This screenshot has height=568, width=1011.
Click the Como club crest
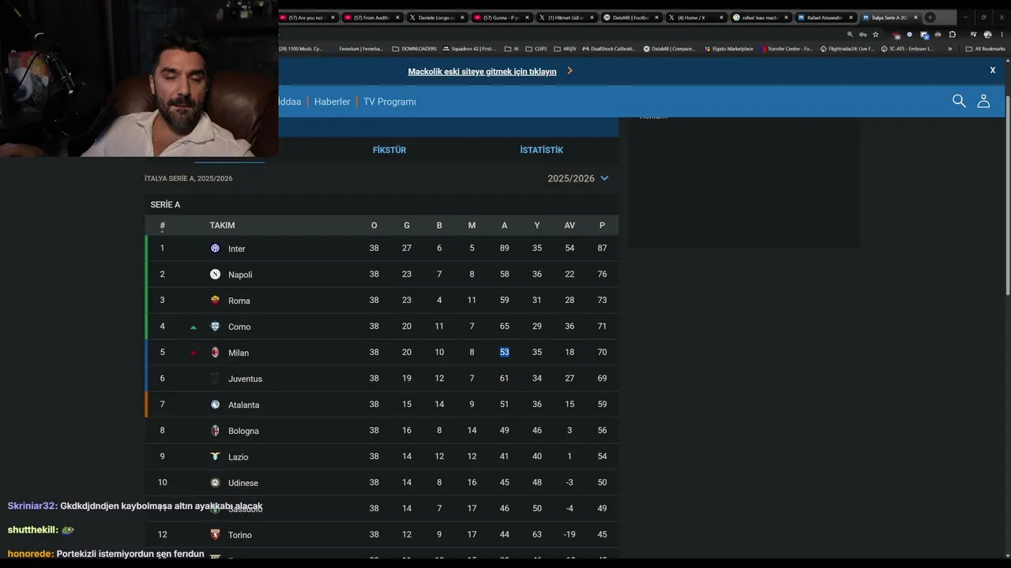[215, 327]
